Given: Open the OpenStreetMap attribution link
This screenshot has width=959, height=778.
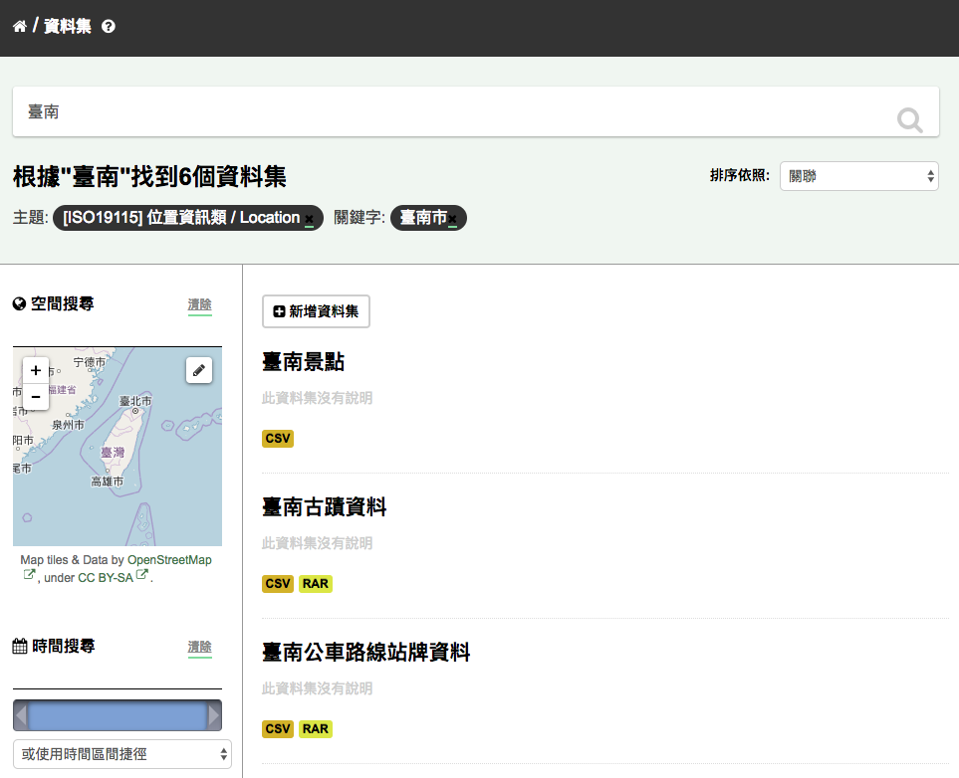Looking at the screenshot, I should click(169, 560).
